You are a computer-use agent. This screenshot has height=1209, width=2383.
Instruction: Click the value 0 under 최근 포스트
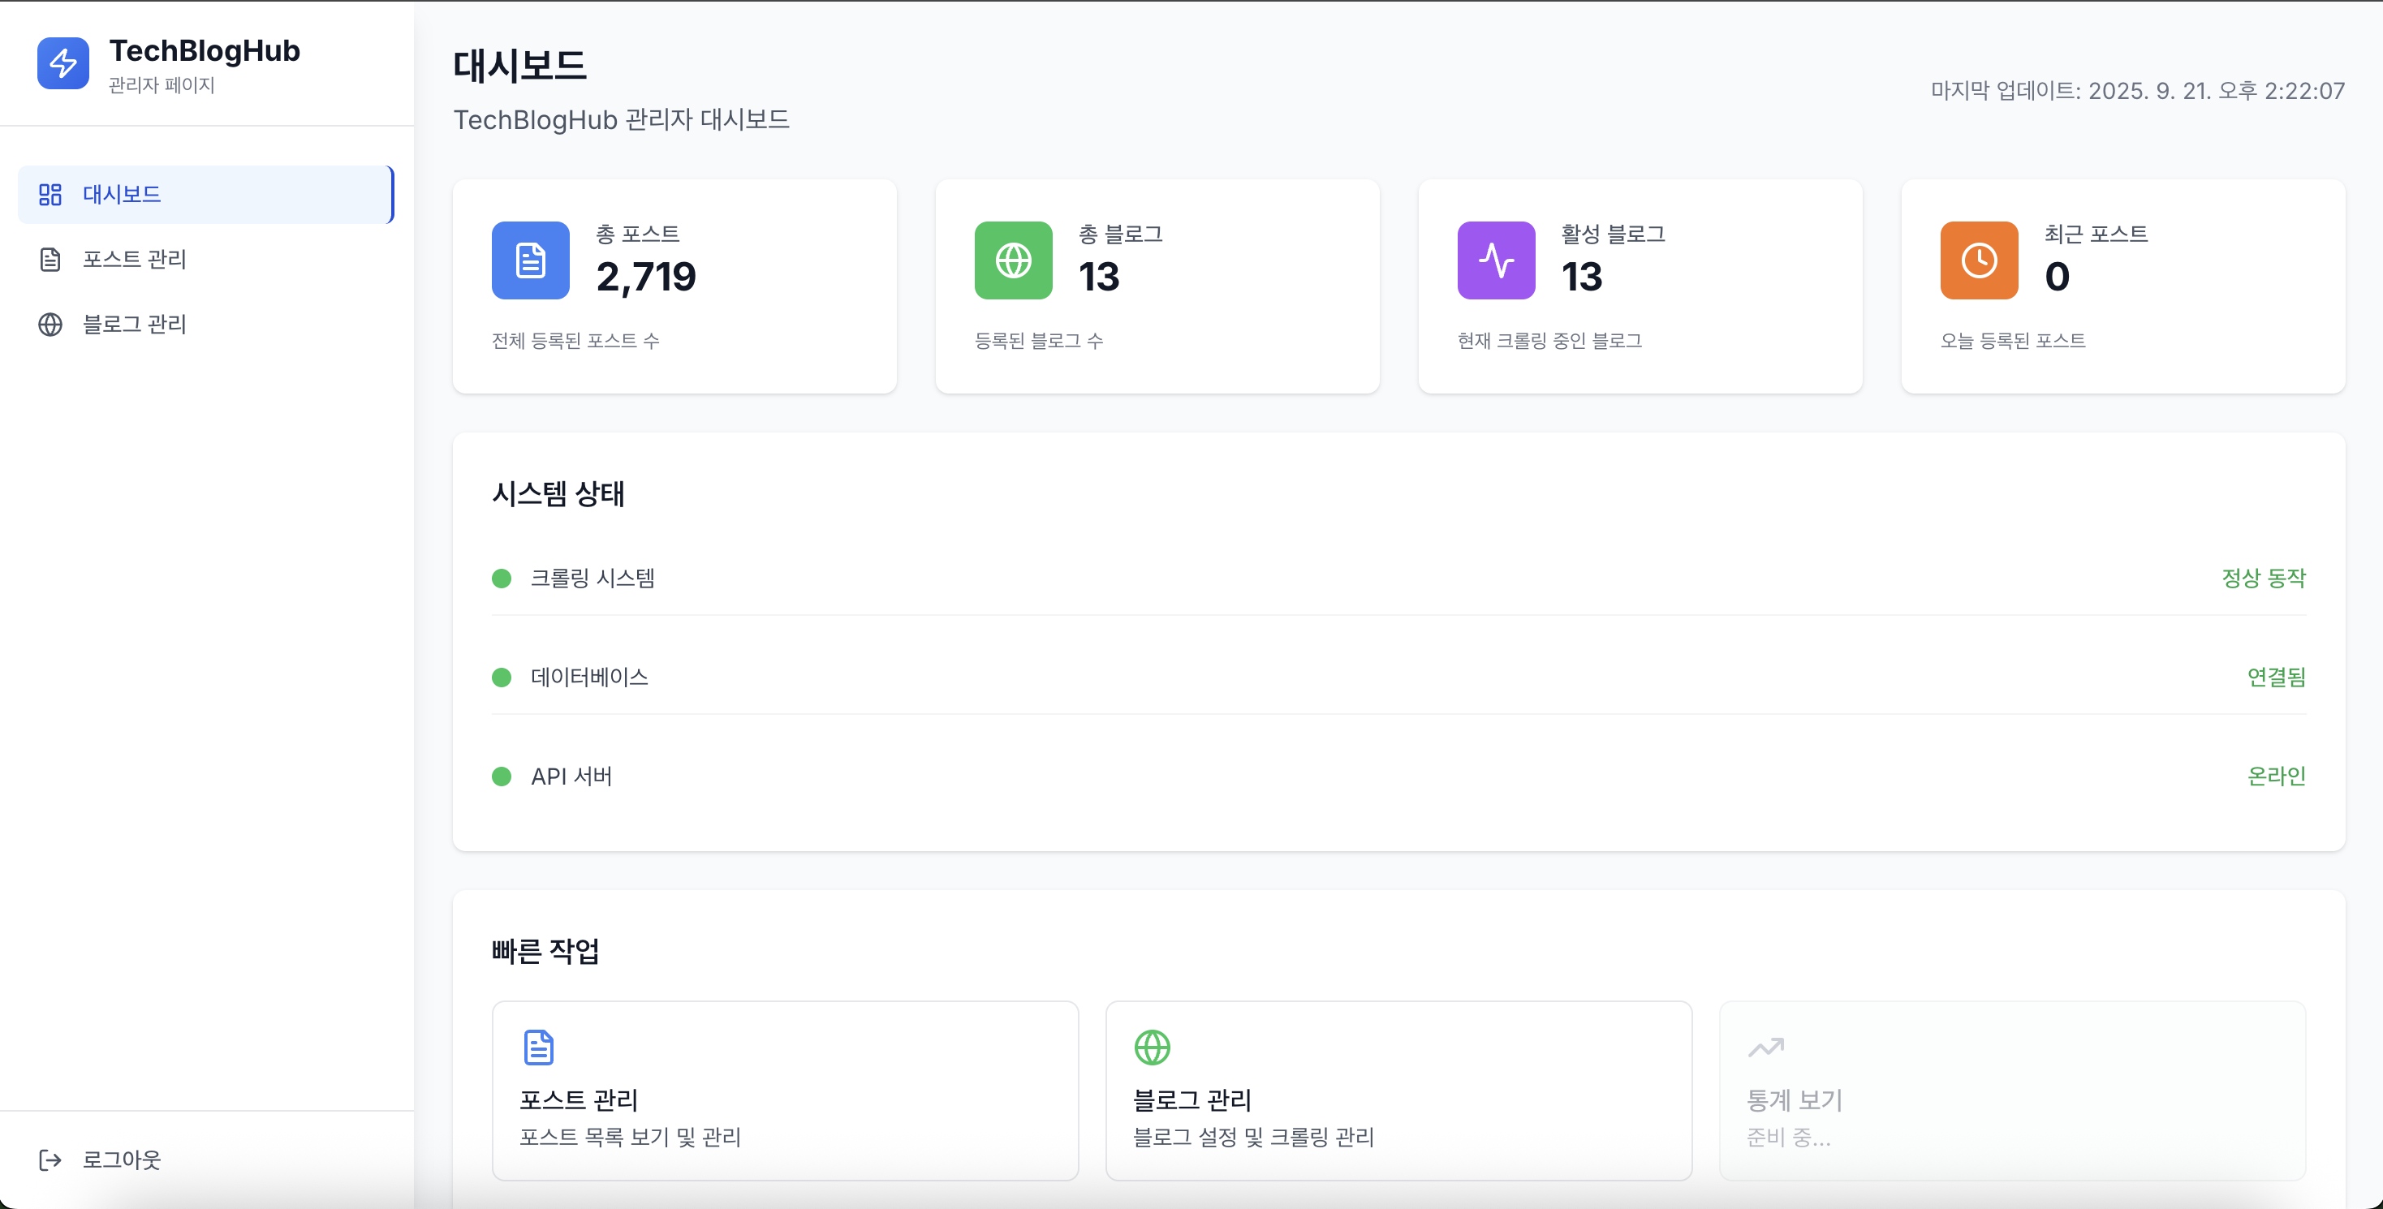click(2057, 277)
